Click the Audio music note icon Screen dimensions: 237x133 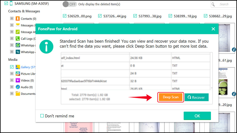(18, 87)
